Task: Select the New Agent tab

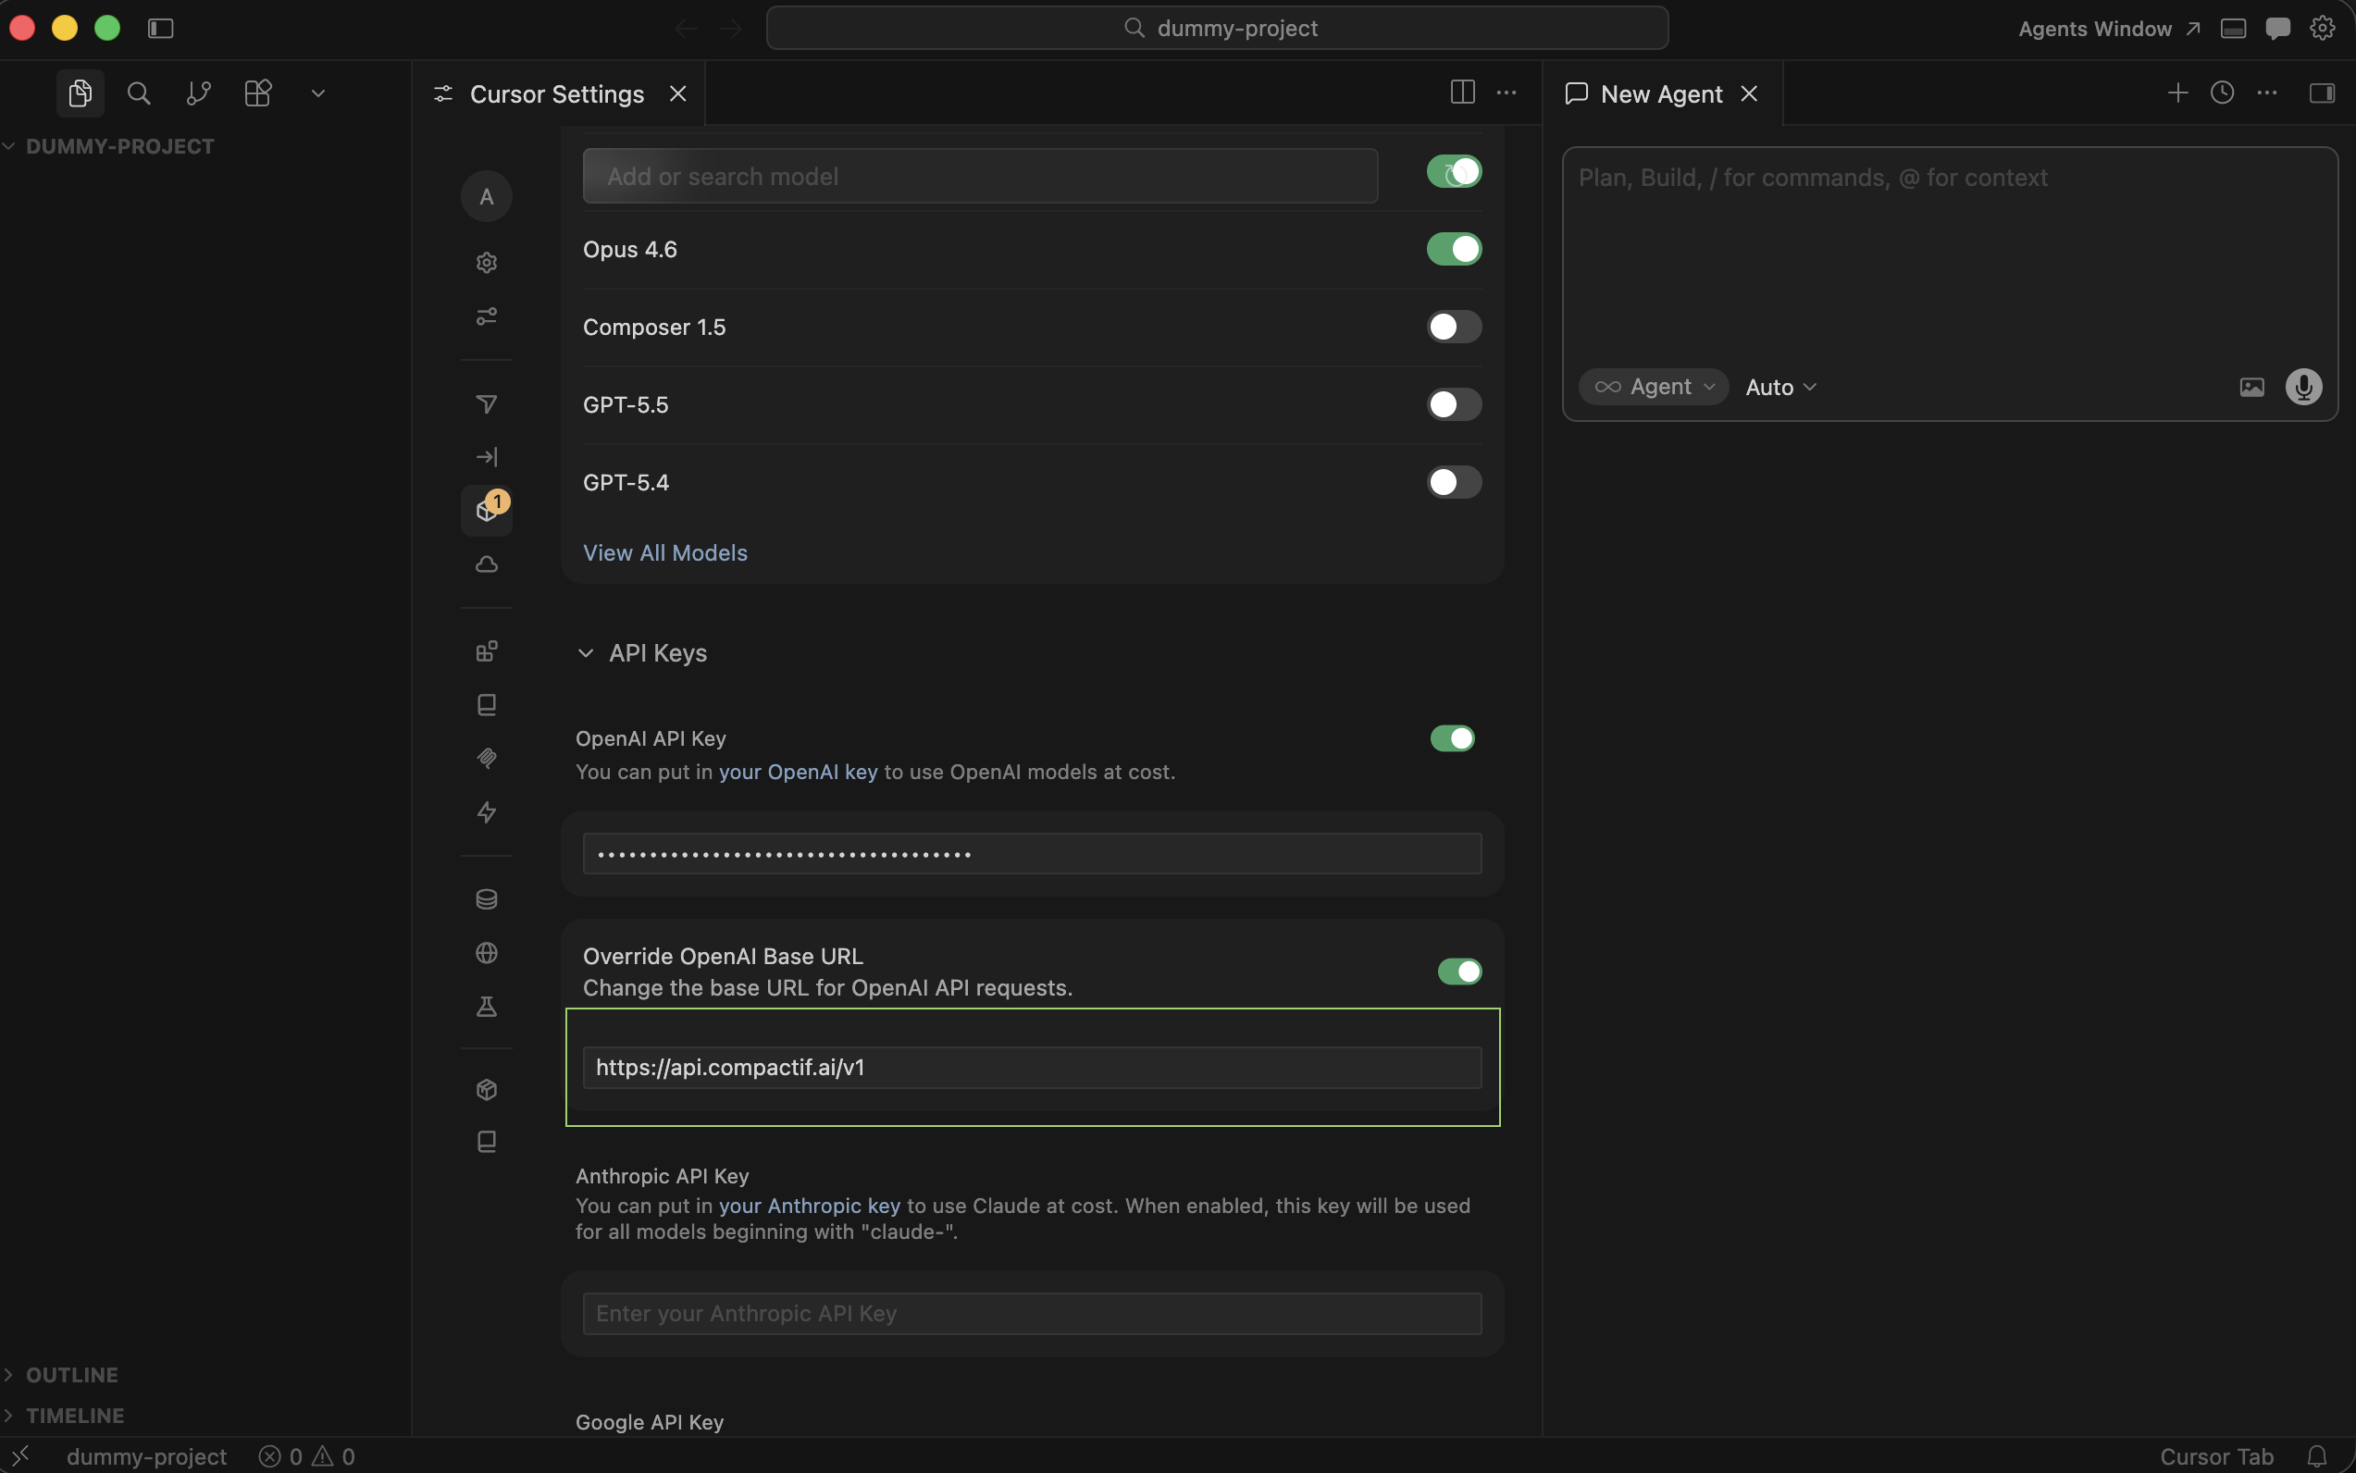Action: click(x=1661, y=93)
